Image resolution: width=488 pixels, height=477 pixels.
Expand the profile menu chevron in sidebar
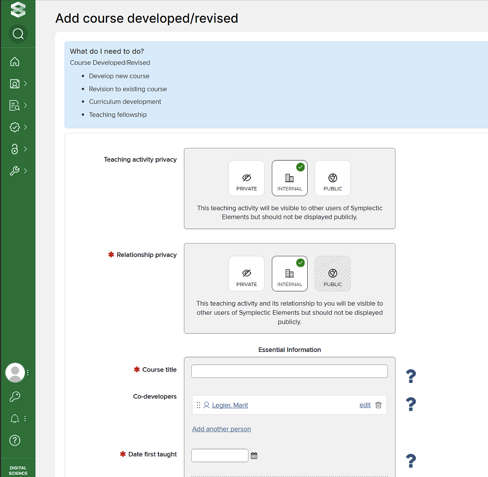[x=26, y=83]
